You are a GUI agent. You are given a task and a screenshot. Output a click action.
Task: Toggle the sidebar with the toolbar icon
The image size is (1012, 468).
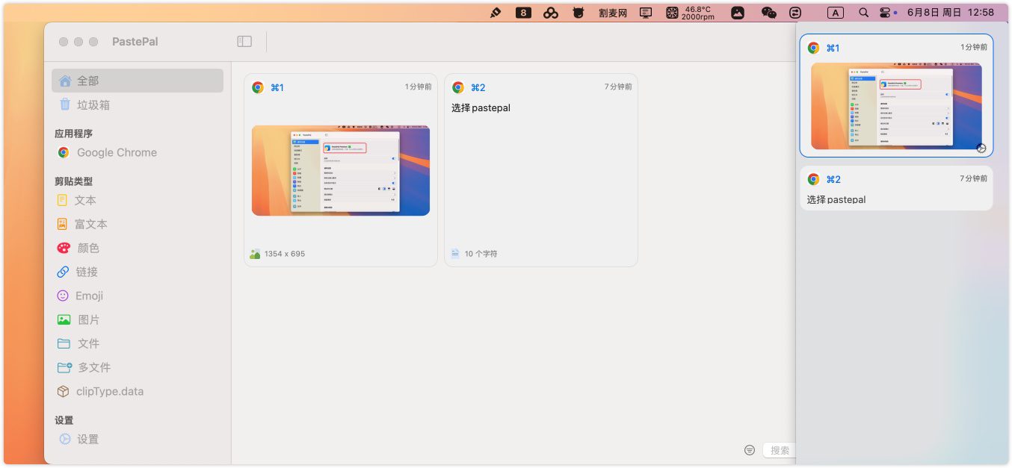coord(244,42)
